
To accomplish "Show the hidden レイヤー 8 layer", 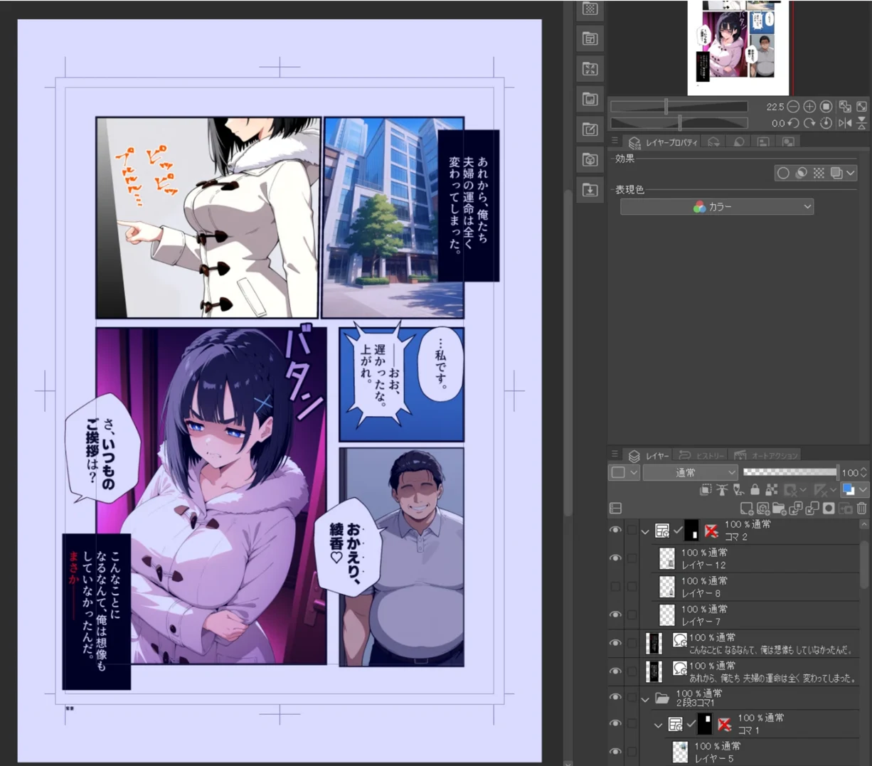I will click(615, 587).
